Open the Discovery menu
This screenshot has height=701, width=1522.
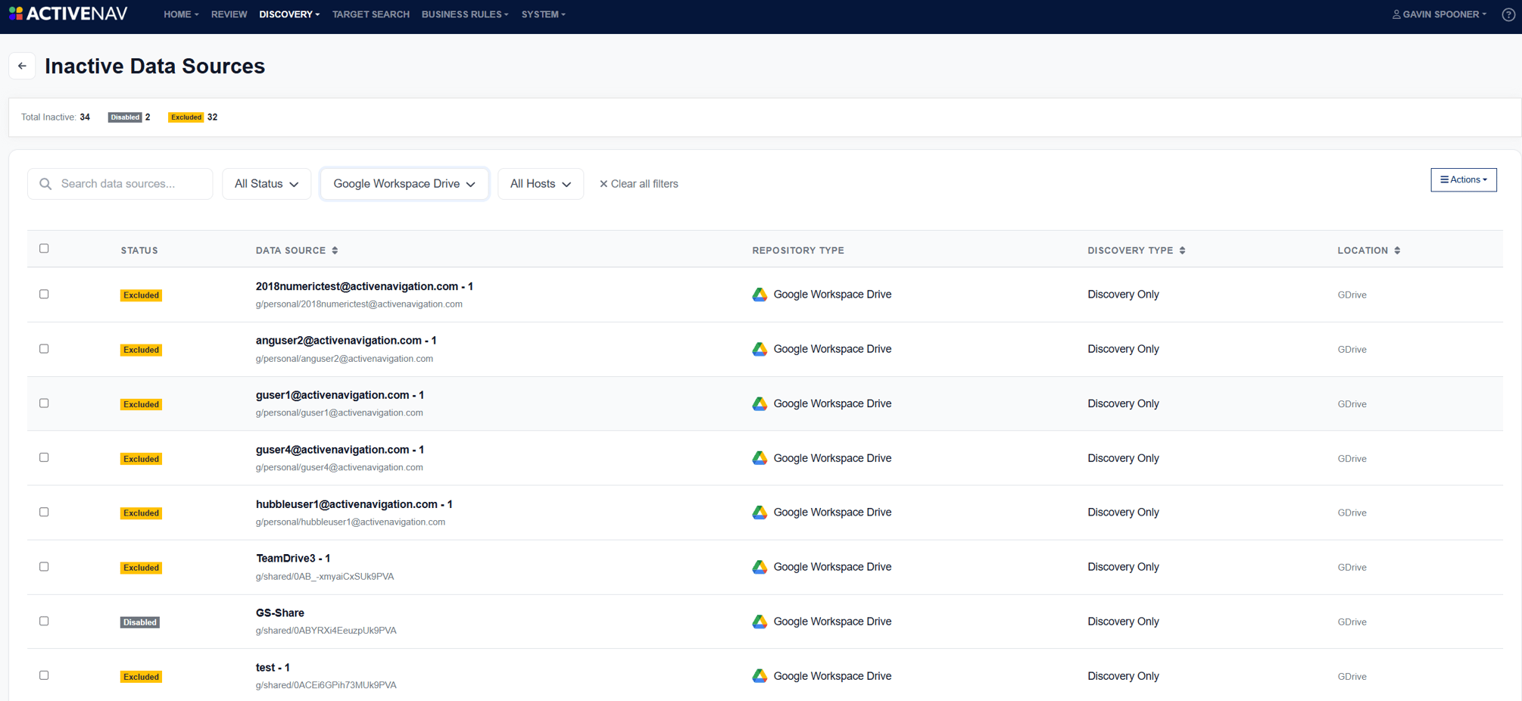[289, 14]
